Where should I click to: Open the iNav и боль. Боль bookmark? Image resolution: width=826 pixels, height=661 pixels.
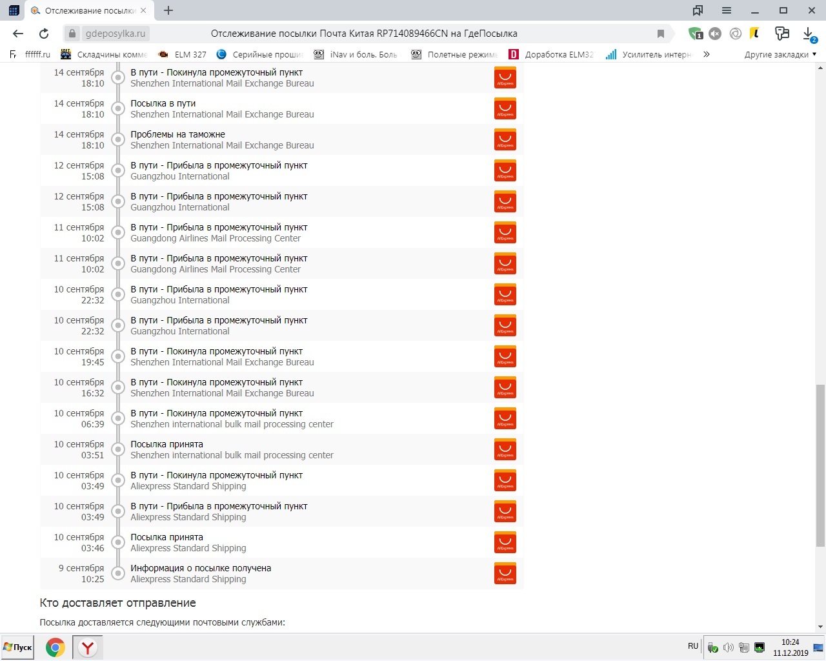[356, 54]
